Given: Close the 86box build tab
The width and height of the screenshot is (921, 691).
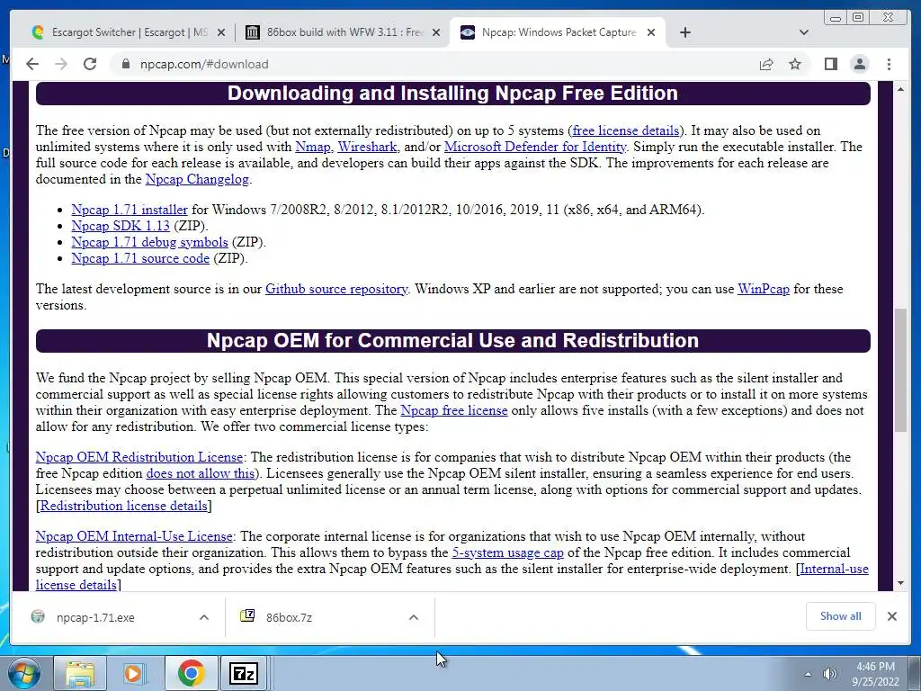Looking at the screenshot, I should pos(436,32).
